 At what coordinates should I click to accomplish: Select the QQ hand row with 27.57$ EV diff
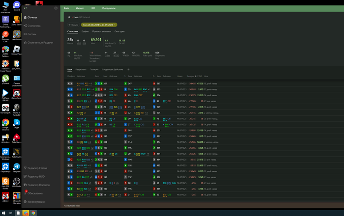click(x=204, y=160)
